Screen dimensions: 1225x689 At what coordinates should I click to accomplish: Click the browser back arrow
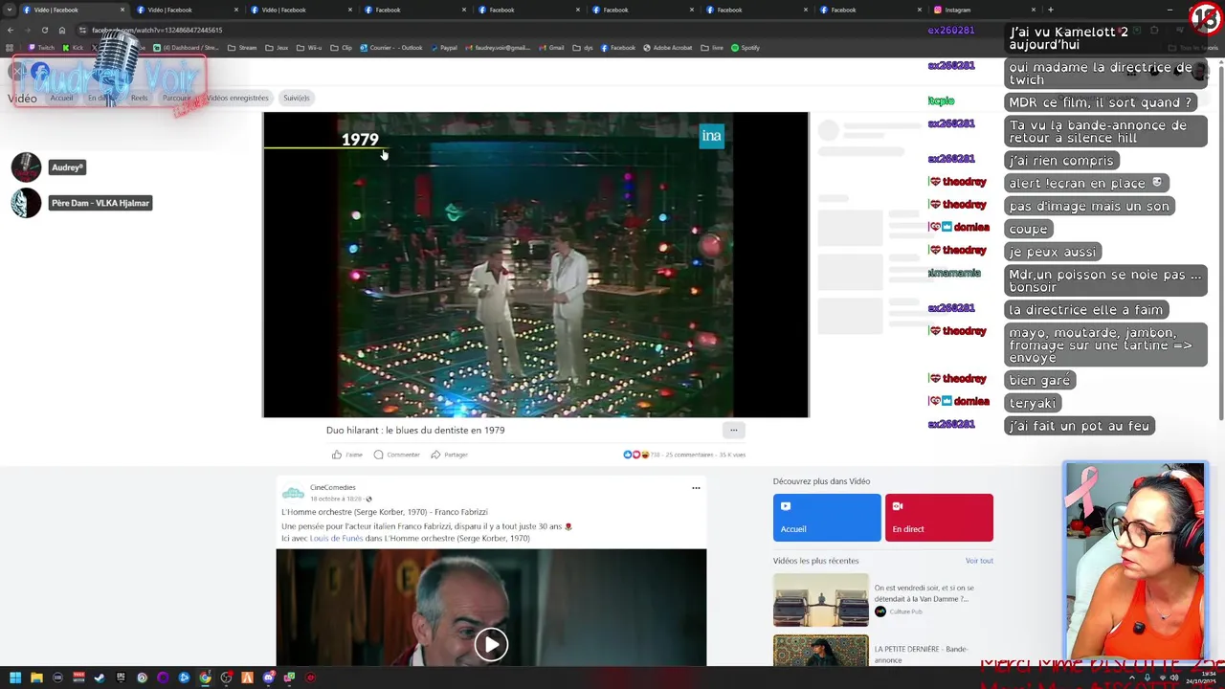[x=11, y=30]
